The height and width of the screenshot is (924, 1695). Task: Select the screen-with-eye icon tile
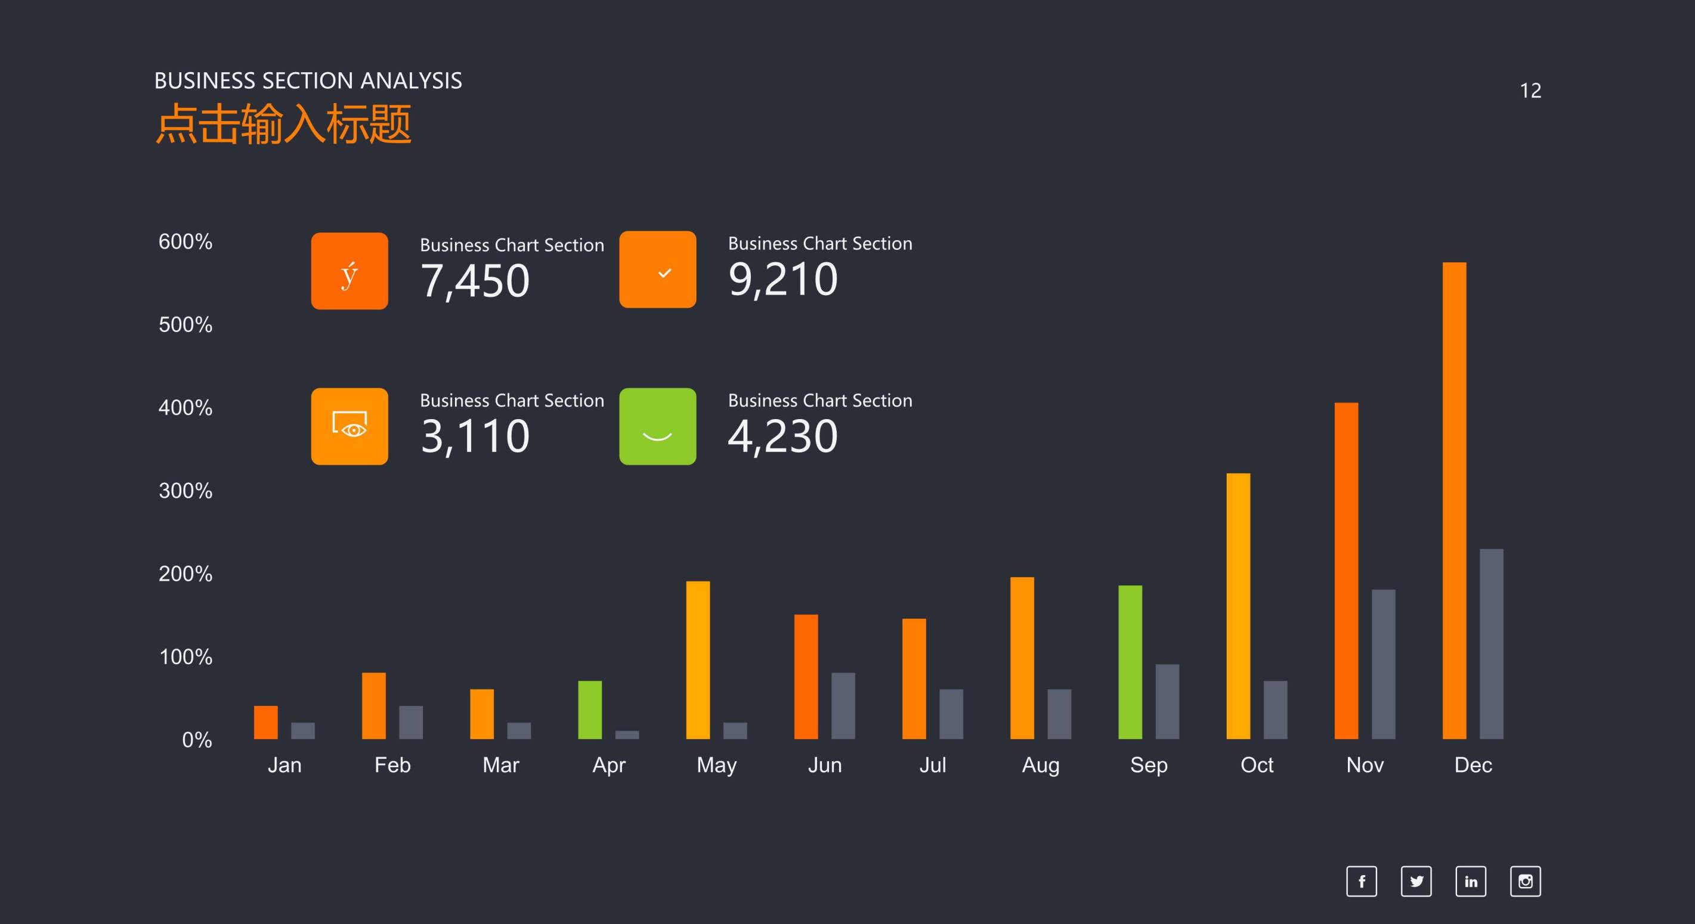[x=349, y=426]
